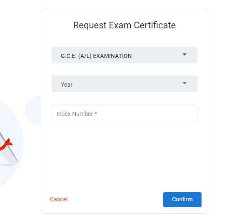The height and width of the screenshot is (218, 249).
Task: Click the Confirm button
Action: 182,200
